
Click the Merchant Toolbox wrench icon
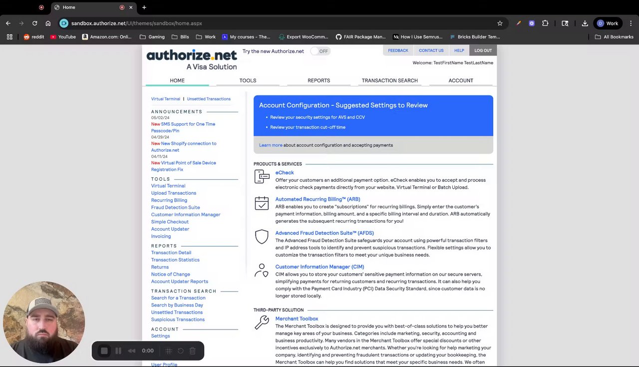click(x=262, y=322)
